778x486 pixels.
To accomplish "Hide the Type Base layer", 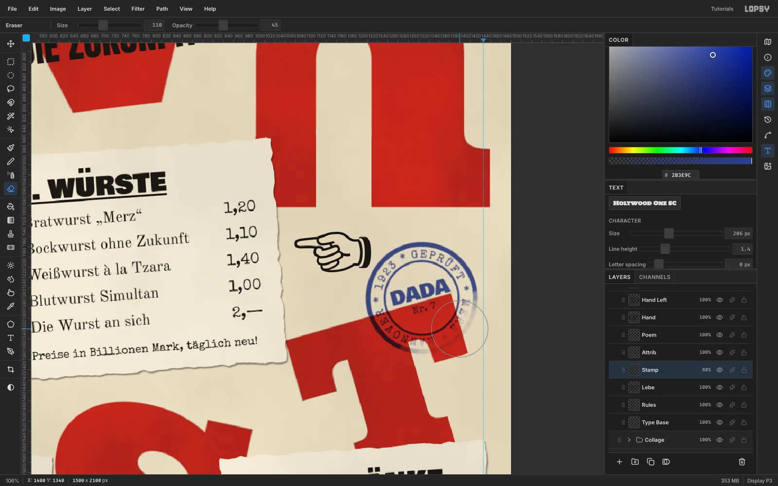I will 720,422.
